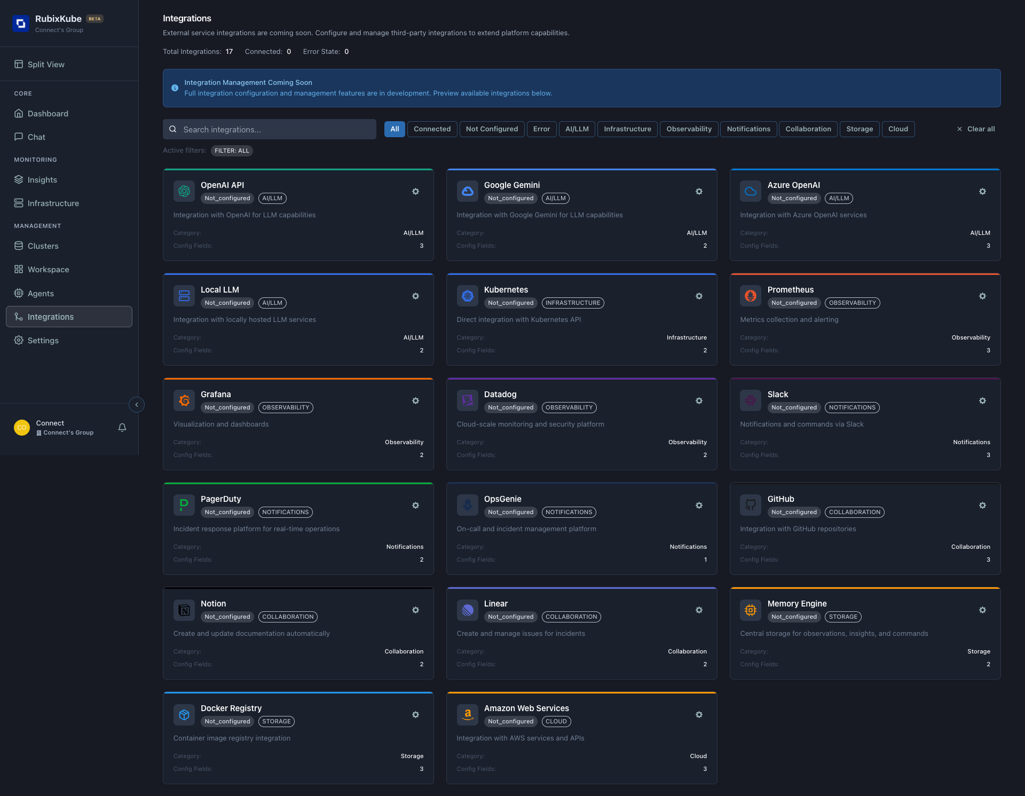The width and height of the screenshot is (1025, 796).
Task: Open the Agents page from sidebar
Action: pos(41,294)
